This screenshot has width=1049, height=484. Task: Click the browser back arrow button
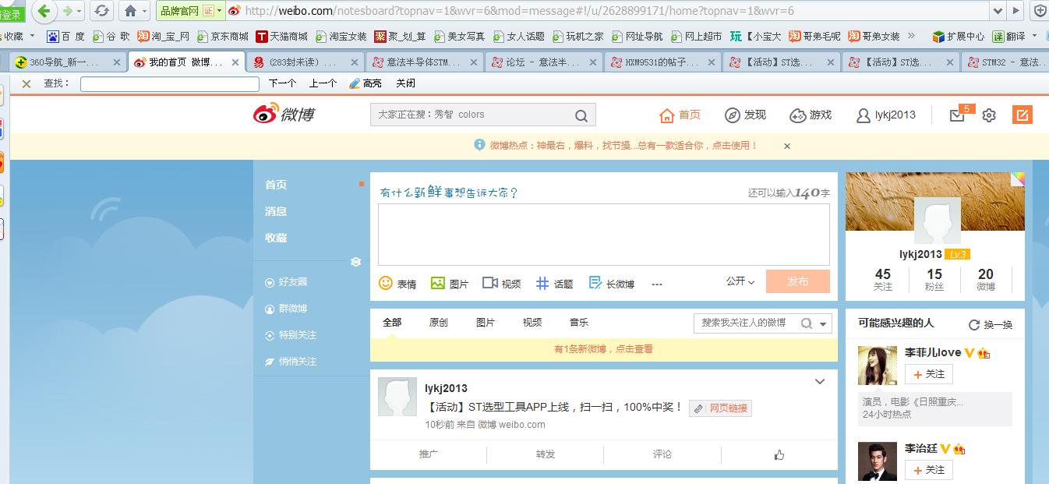[44, 11]
